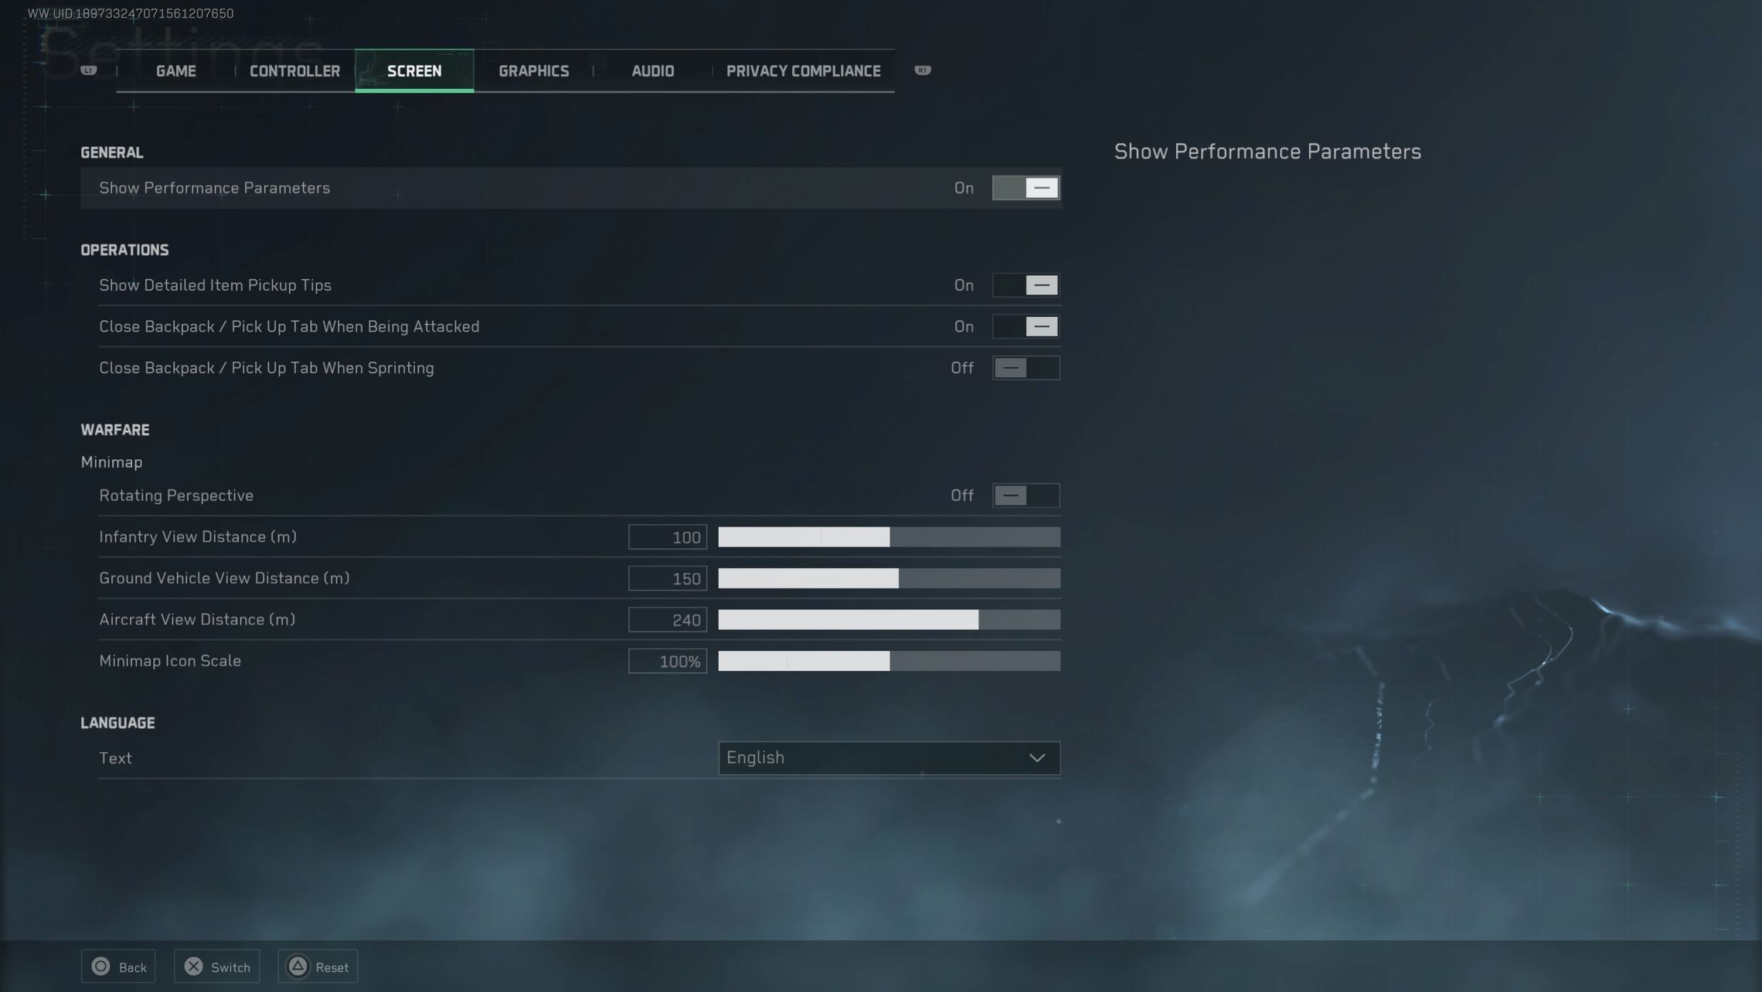Click the Minimap Icon Scale percentage field

pos(667,661)
